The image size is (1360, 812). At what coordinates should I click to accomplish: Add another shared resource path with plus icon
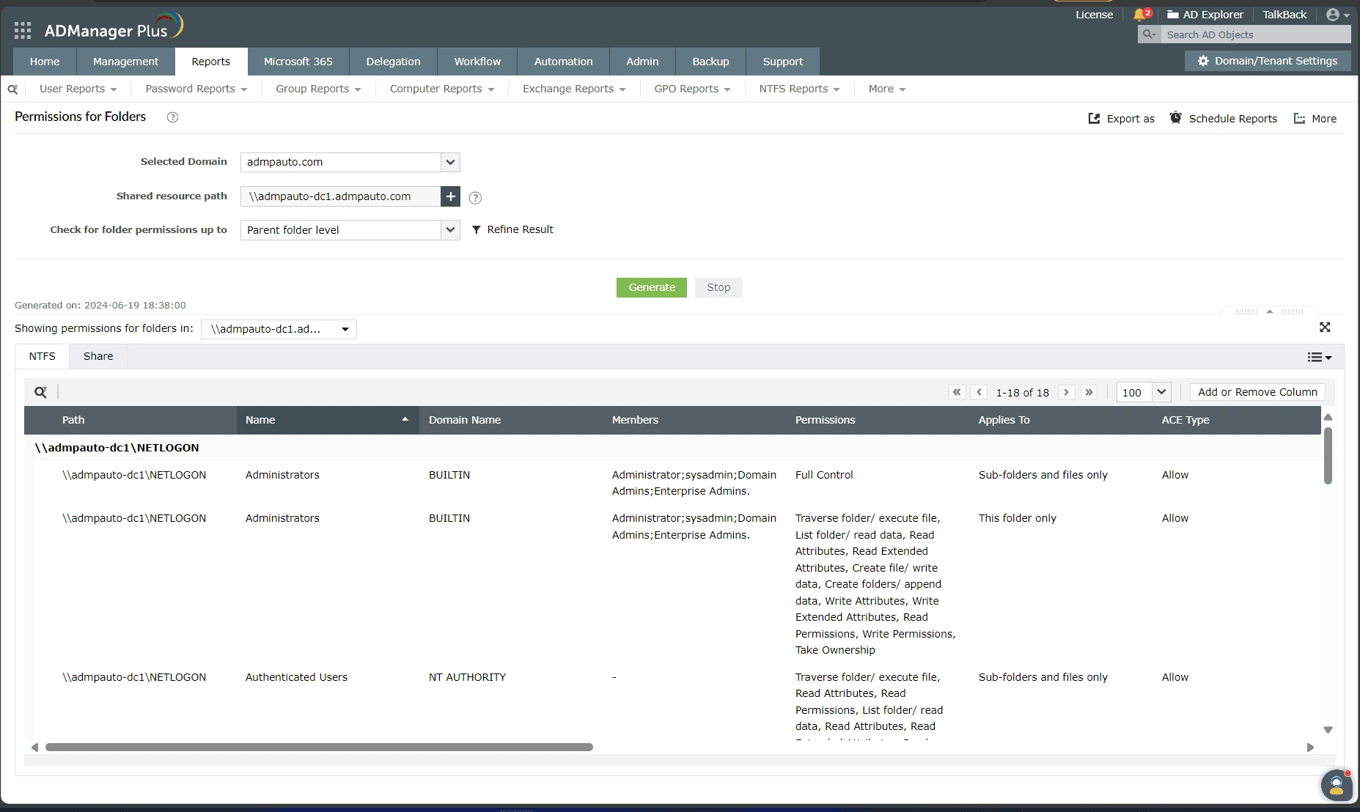pyautogui.click(x=449, y=196)
